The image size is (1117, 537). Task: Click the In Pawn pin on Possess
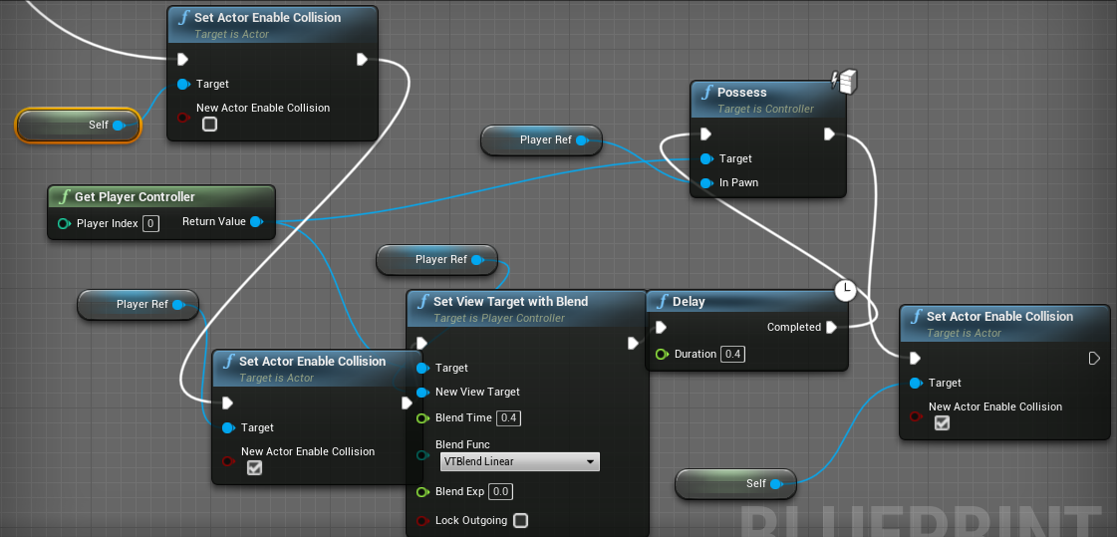click(x=705, y=183)
